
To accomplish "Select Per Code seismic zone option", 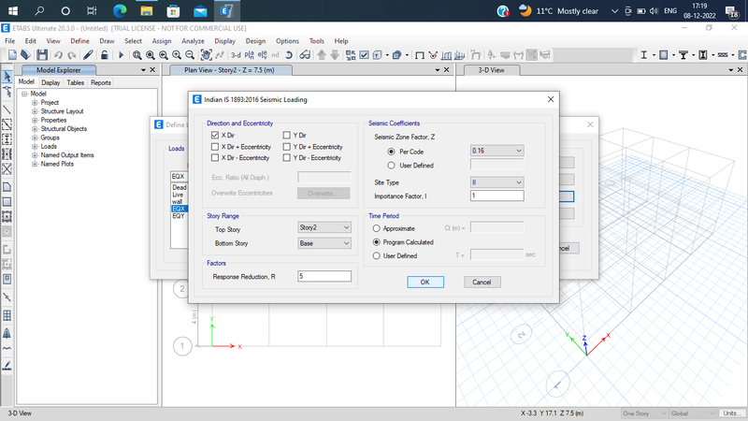I will point(391,152).
